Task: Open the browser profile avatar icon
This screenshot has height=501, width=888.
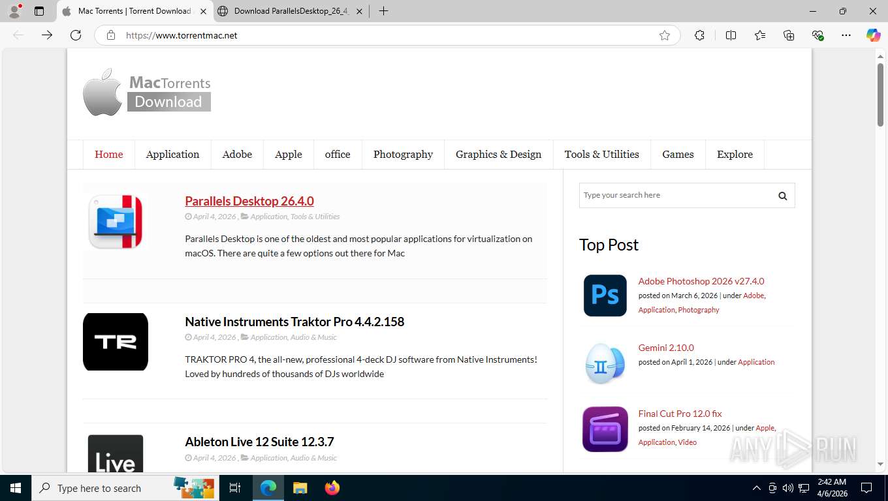Action: pyautogui.click(x=14, y=11)
